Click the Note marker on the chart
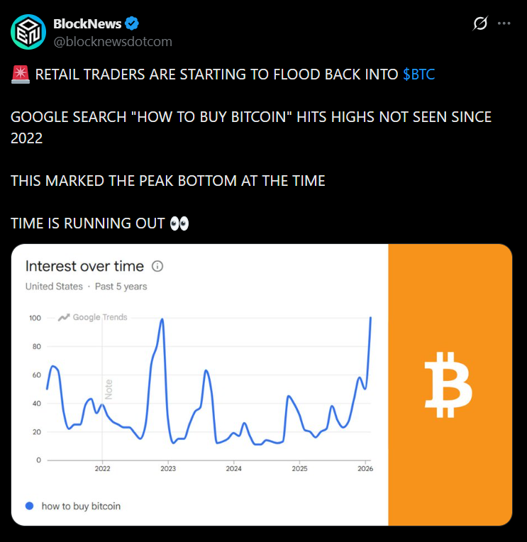Screen dimensions: 527x542 pyautogui.click(x=109, y=387)
